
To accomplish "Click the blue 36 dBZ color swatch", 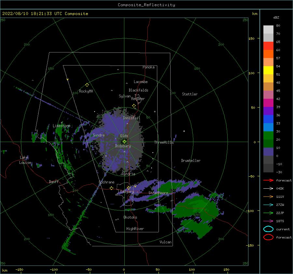I will 268,119.
